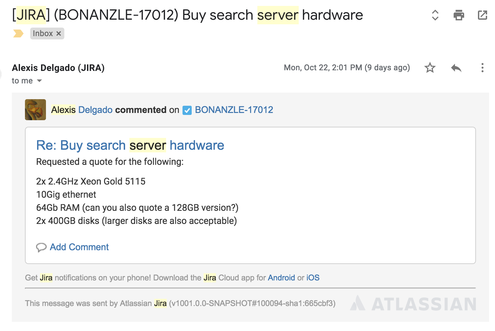Viewport: 495px width, 331px height.
Task: Expand or collapse all messages arrows
Action: click(435, 15)
